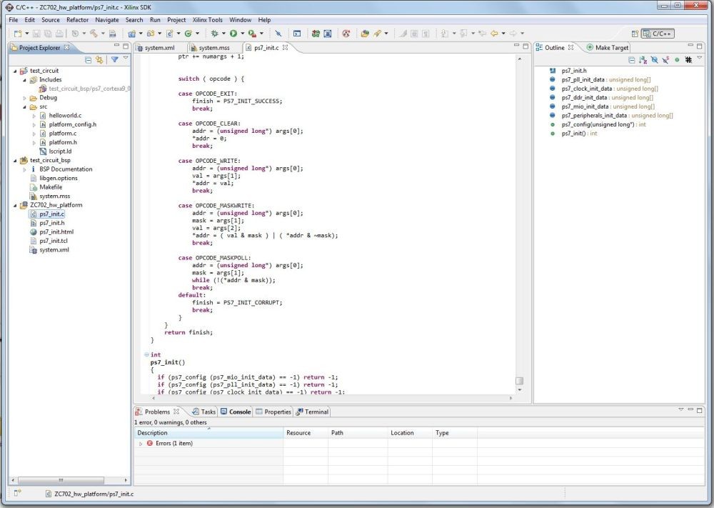Minimize the Project Explorer panel
714x508 pixels.
[x=116, y=46]
